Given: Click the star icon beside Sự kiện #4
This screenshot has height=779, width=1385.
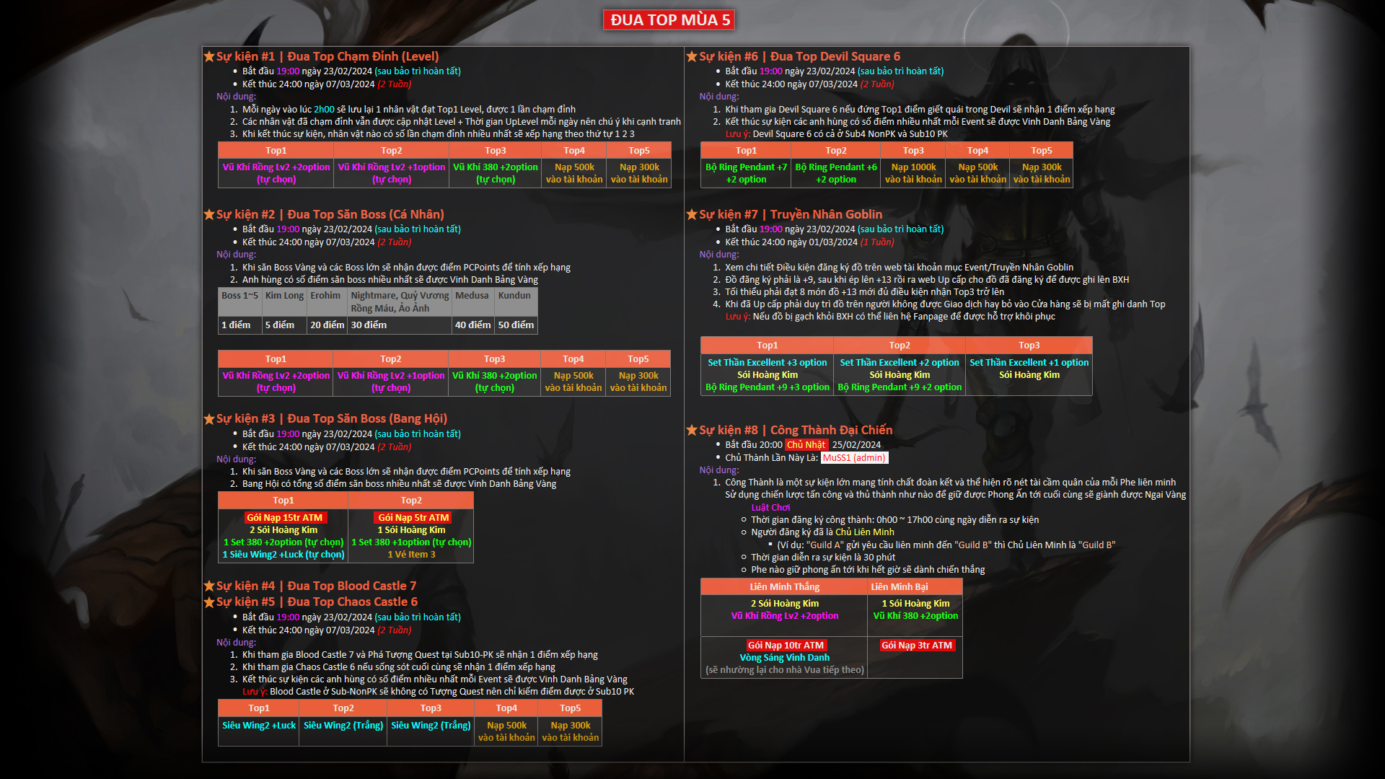Looking at the screenshot, I should (x=209, y=586).
